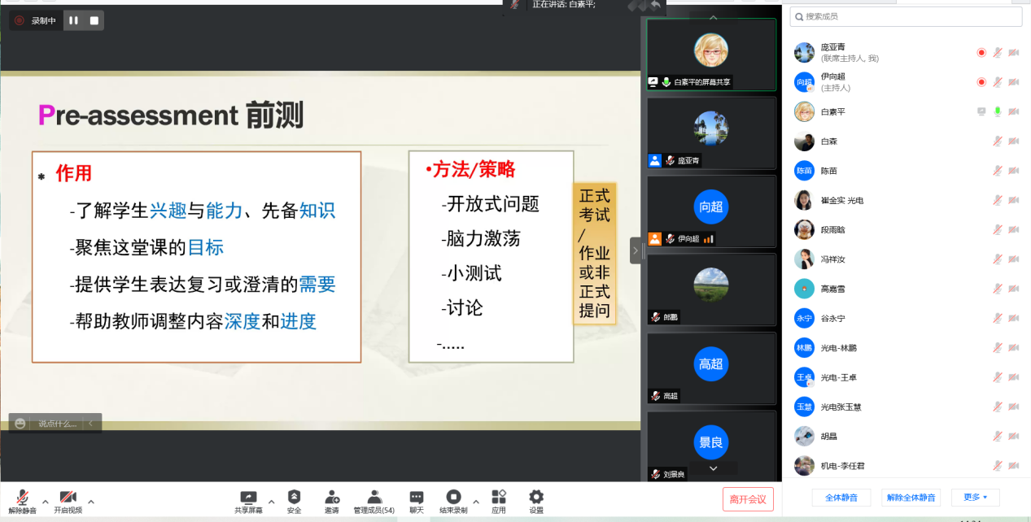Toggle microphone for 陈苗 in member list
1031x522 pixels.
point(998,171)
